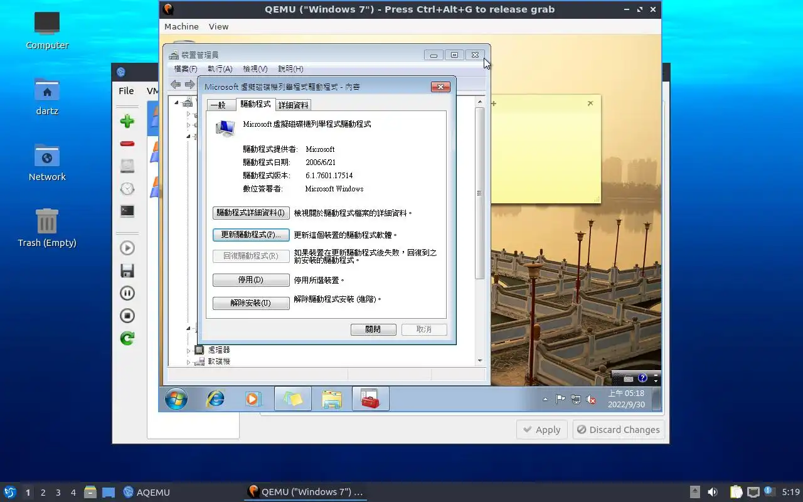803x502 pixels.
Task: Open the View menu in QEMU window
Action: [x=218, y=26]
